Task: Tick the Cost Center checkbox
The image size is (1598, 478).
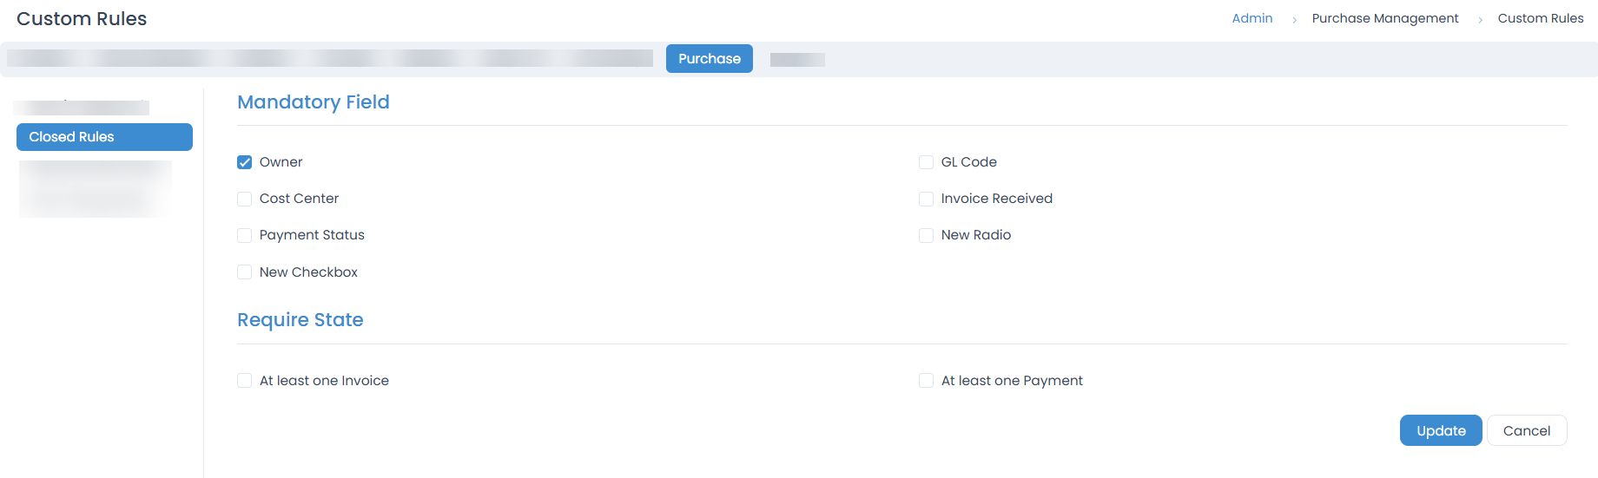Action: point(245,199)
